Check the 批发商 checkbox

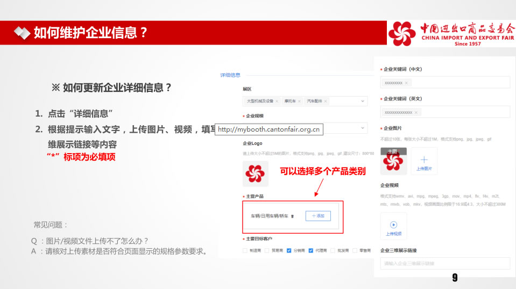coord(333,250)
